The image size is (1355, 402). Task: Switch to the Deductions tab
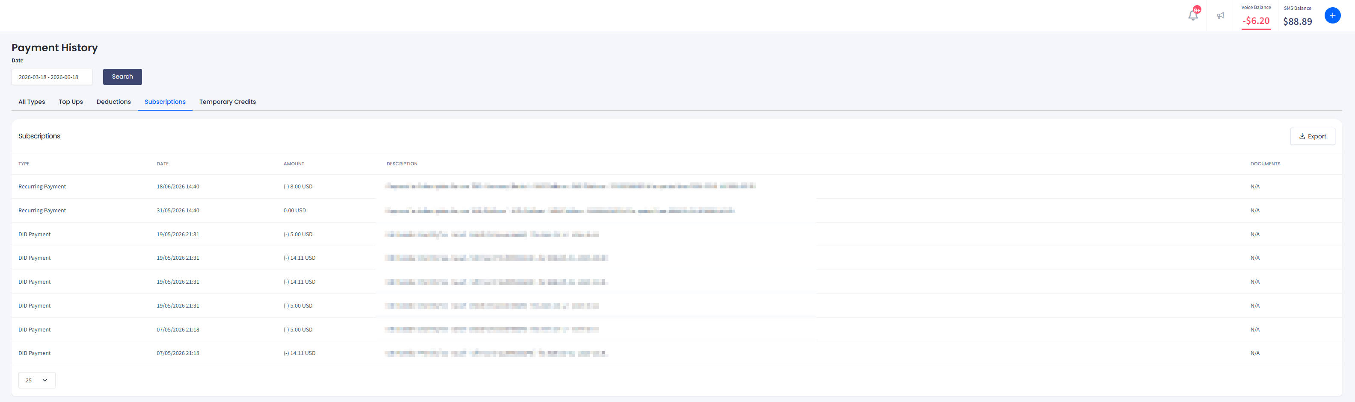114,102
